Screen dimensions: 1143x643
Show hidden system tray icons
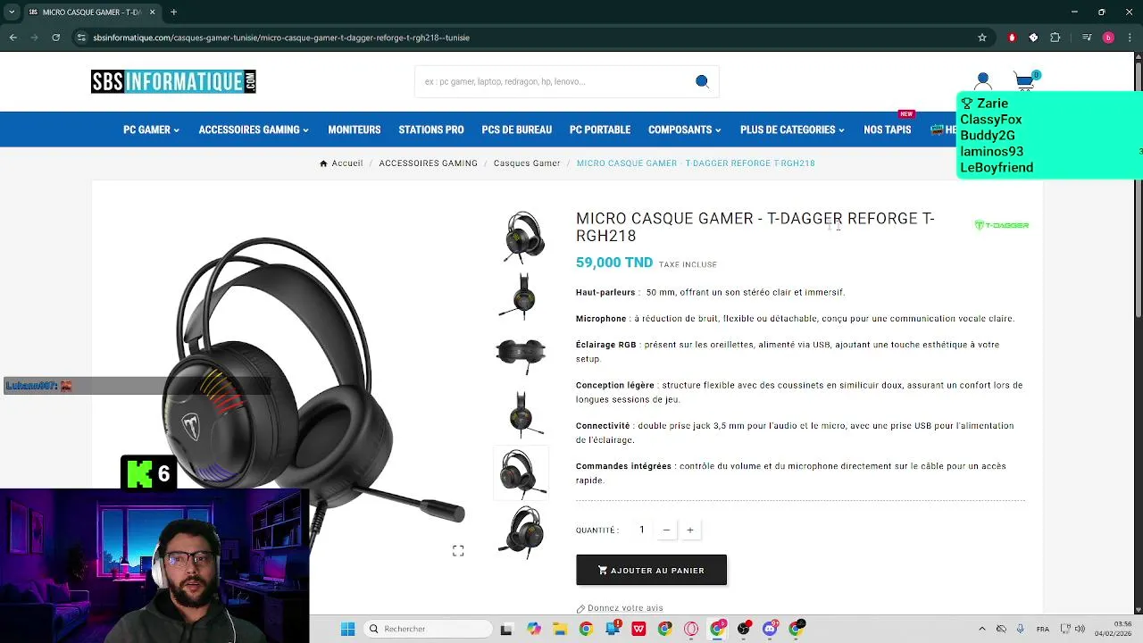[x=982, y=629]
